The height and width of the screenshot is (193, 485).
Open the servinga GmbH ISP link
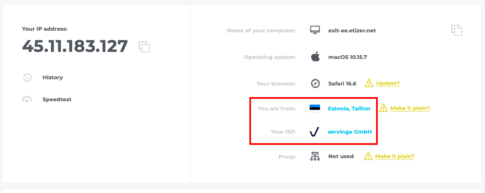click(350, 132)
